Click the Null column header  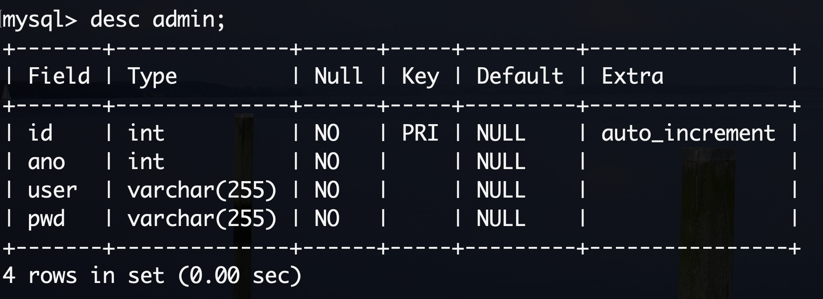tap(338, 76)
